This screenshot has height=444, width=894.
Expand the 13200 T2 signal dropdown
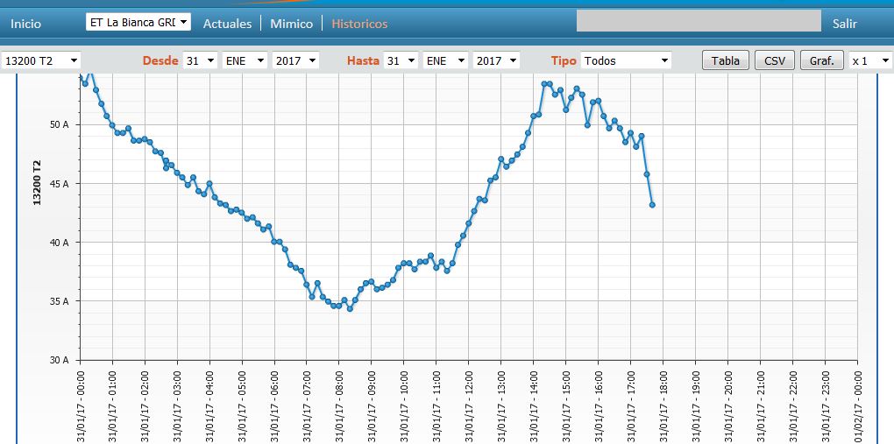[41, 60]
